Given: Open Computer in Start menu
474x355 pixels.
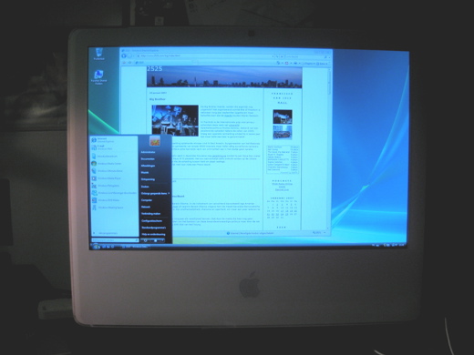Looking at the screenshot, I should pyautogui.click(x=147, y=200).
